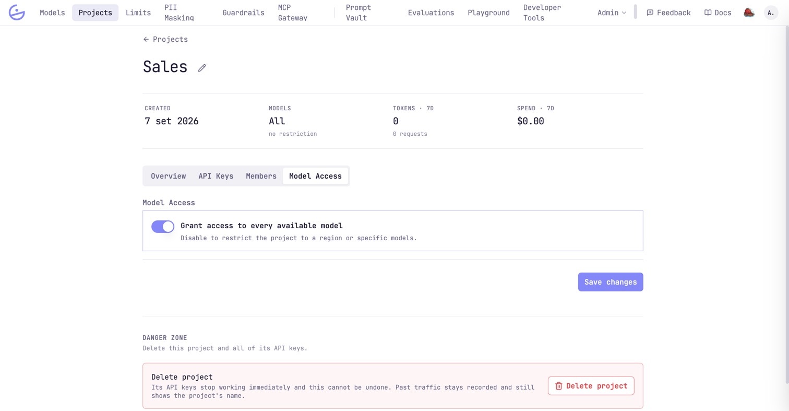This screenshot has height=411, width=789.
Task: Select the Projects nav item
Action: pos(95,13)
